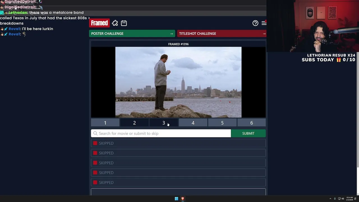The width and height of the screenshot is (359, 202).
Task: Show frame 1
Action: click(105, 123)
